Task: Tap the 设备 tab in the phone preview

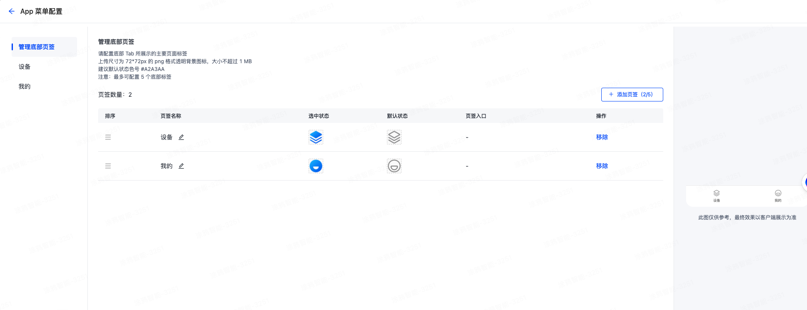Action: click(717, 196)
